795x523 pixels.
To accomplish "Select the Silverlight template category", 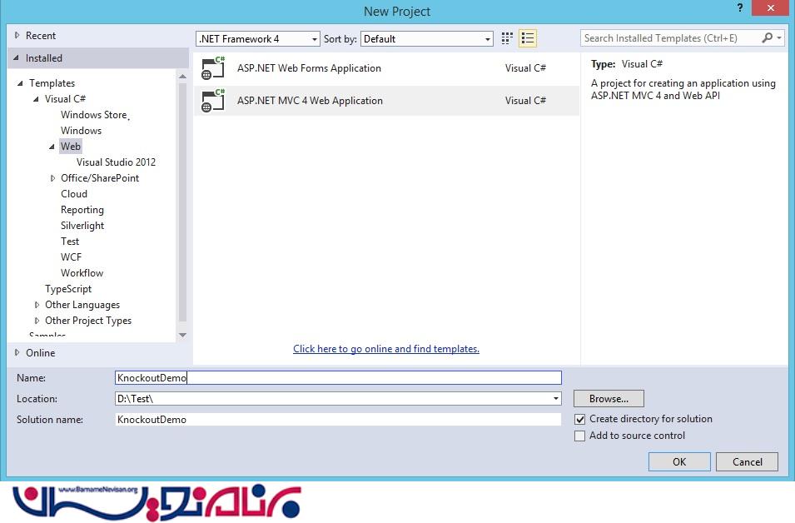I will 82,226.
